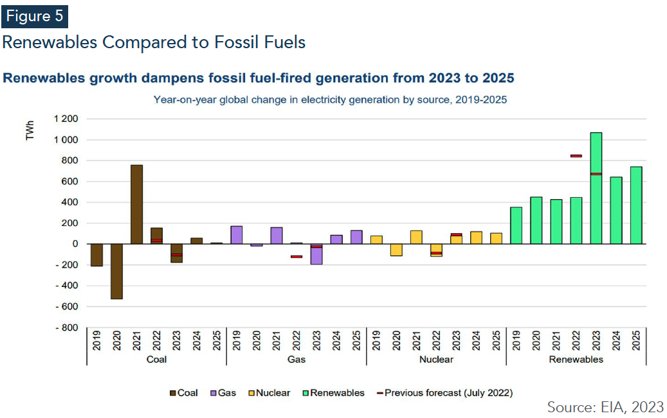Select the green Renewables 2019 bar
The width and height of the screenshot is (667, 418).
click(x=516, y=225)
